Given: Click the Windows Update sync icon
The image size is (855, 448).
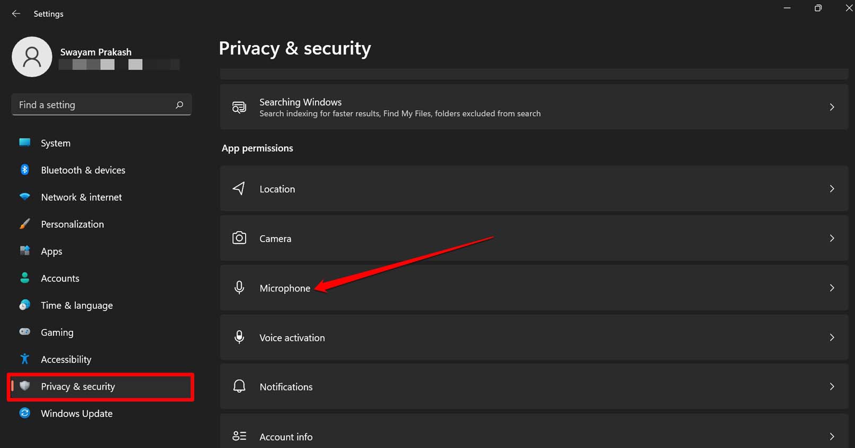Looking at the screenshot, I should pyautogui.click(x=24, y=413).
